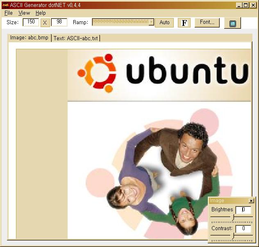Screen dimensions: 259x247
Task: Open the Font... dialog button
Action: coord(207,22)
